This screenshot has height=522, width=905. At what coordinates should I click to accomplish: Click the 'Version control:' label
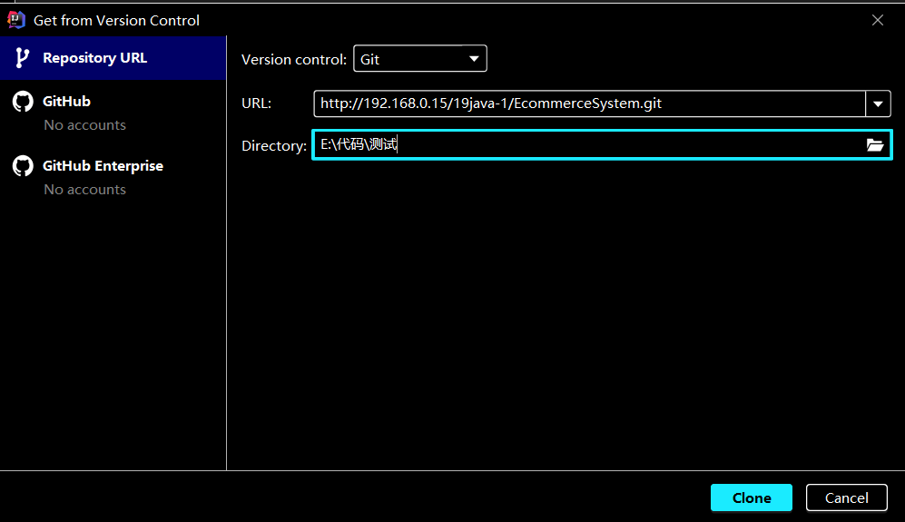point(294,60)
